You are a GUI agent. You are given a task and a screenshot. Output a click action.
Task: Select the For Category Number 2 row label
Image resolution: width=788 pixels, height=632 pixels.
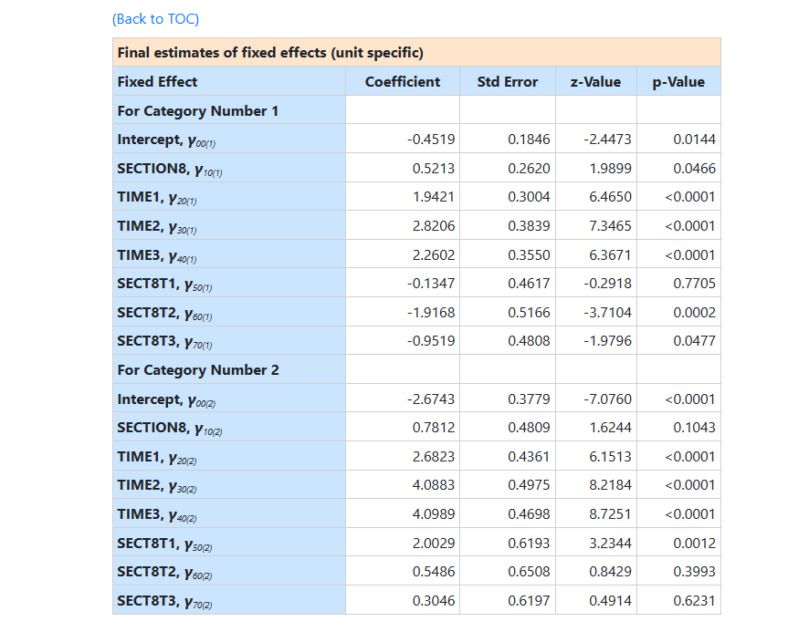(x=198, y=370)
